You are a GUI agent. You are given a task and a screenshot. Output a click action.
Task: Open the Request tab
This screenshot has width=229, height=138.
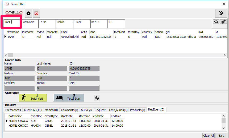pos(100,110)
